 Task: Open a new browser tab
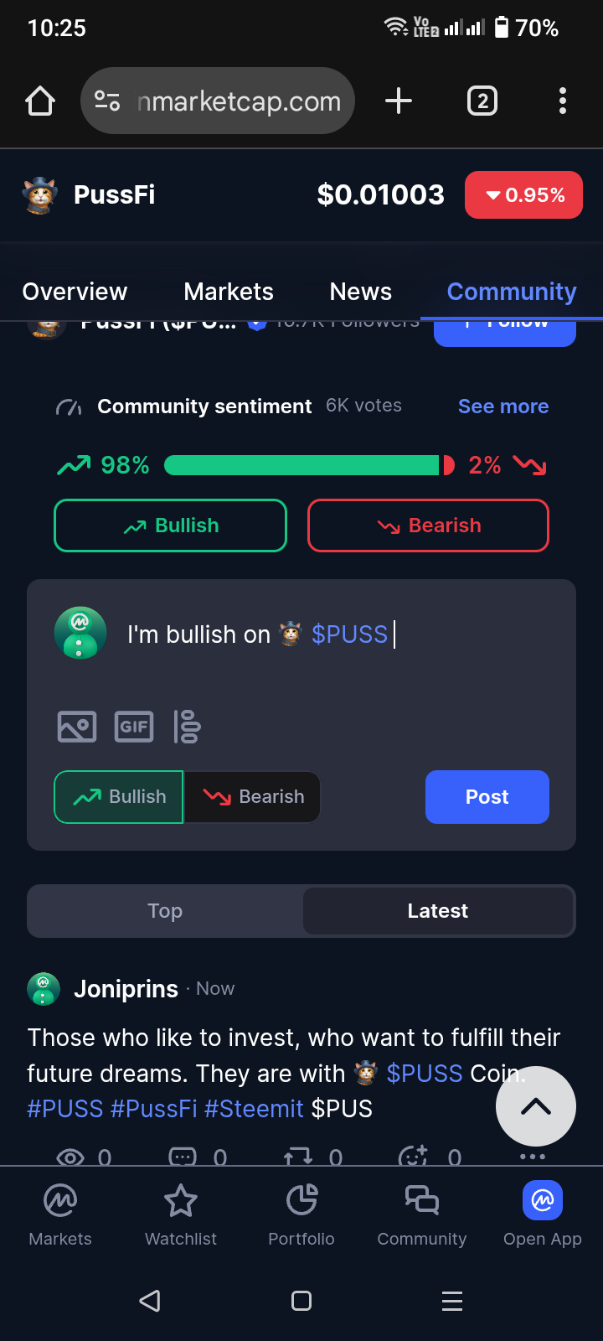399,101
